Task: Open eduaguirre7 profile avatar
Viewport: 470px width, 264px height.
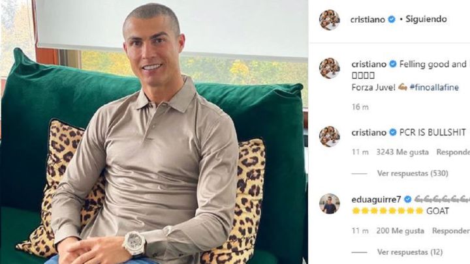Action: coord(330,204)
